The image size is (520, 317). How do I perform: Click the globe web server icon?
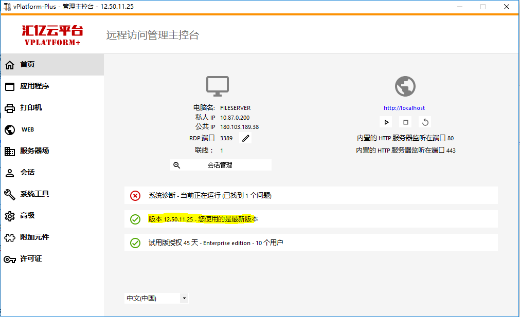pos(405,86)
